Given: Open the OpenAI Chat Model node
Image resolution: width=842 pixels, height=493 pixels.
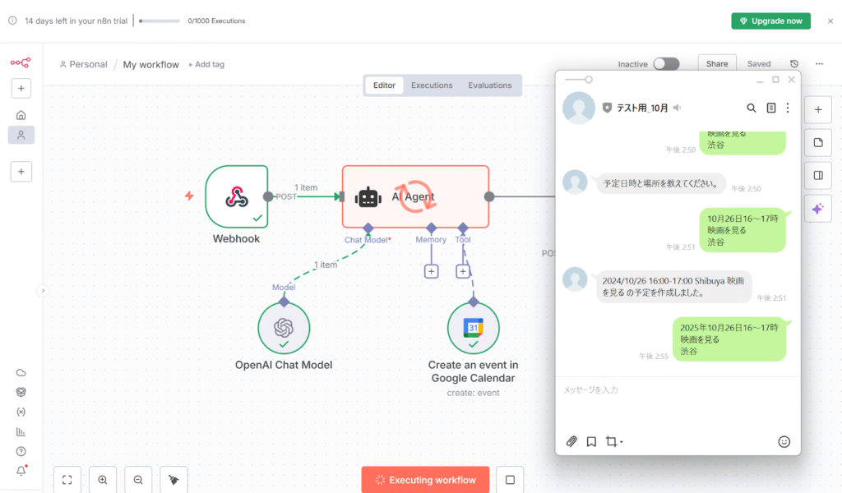Looking at the screenshot, I should [284, 328].
